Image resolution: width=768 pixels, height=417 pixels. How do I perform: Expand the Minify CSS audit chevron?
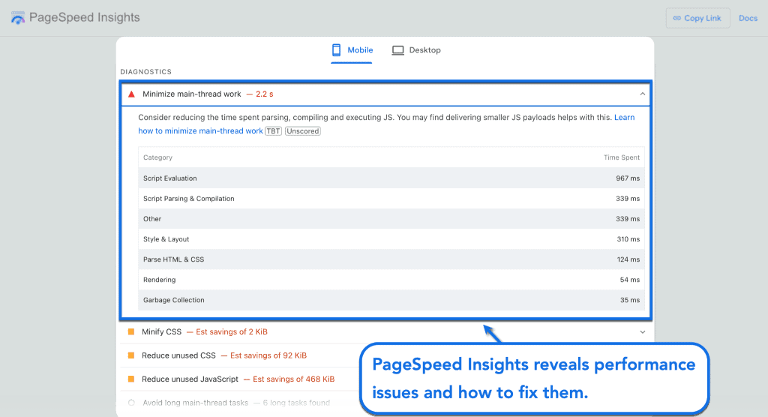(642, 331)
